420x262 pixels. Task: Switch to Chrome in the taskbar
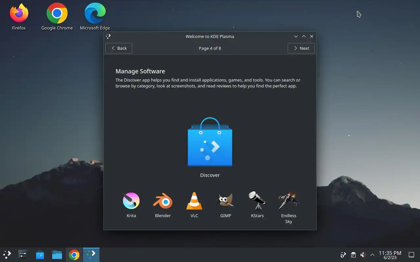(74, 254)
